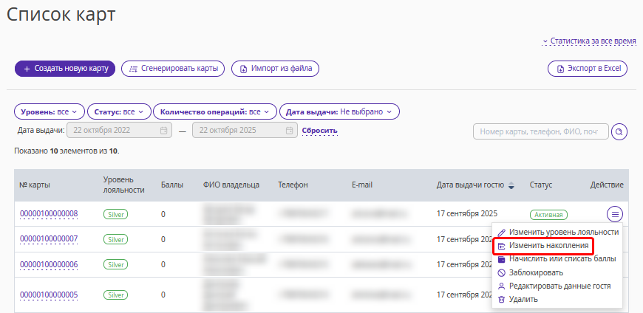
Task: Click the block icon next to Заблокировать
Action: (501, 272)
